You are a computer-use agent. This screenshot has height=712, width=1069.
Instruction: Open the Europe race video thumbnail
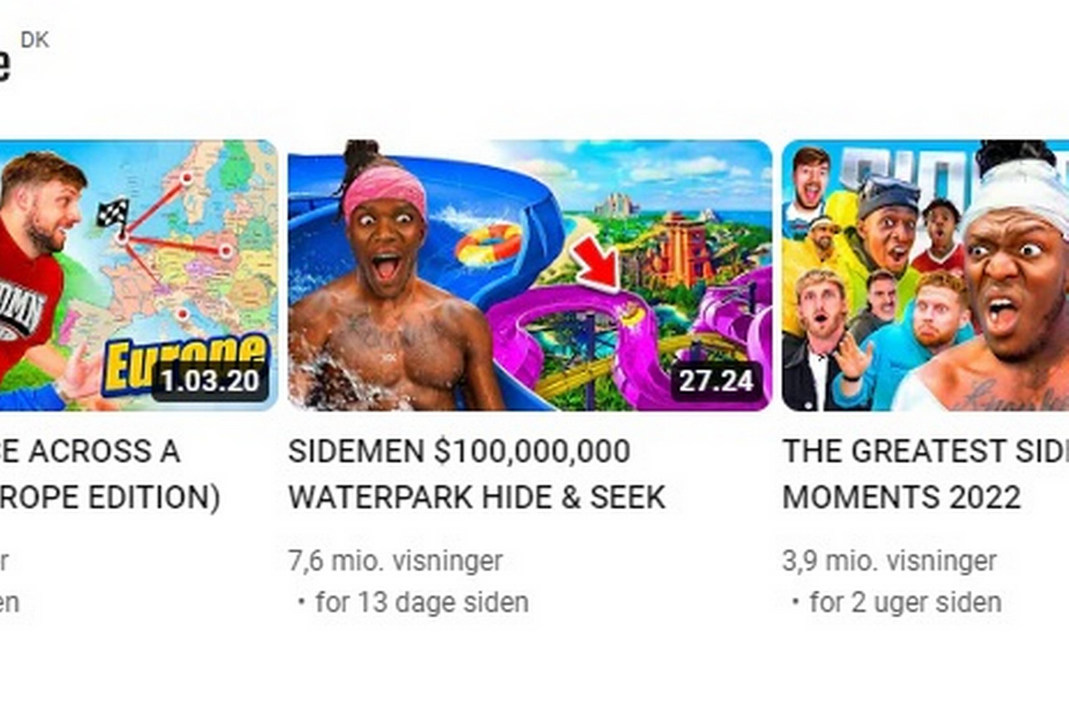pyautogui.click(x=139, y=275)
